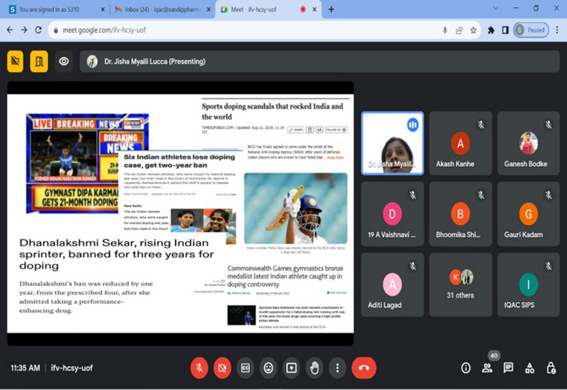The image size is (567, 390).
Task: Open meeting details info icon
Action: 466,368
